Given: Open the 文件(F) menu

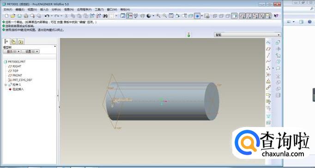Looking at the screenshot, I should pos(8,9).
